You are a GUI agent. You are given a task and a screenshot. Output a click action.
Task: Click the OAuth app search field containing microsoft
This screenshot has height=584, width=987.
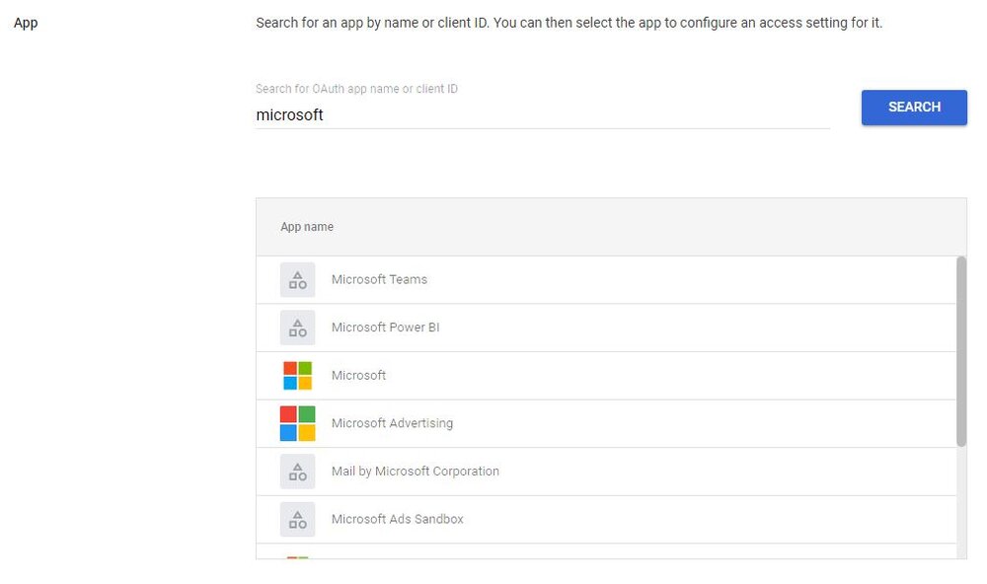[x=543, y=115]
